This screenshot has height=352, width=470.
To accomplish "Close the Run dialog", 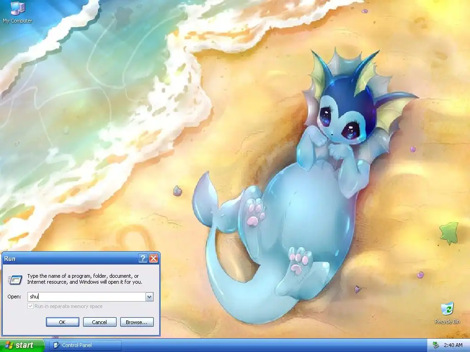I will point(153,258).
